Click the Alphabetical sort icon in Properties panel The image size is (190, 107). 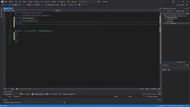(166, 70)
